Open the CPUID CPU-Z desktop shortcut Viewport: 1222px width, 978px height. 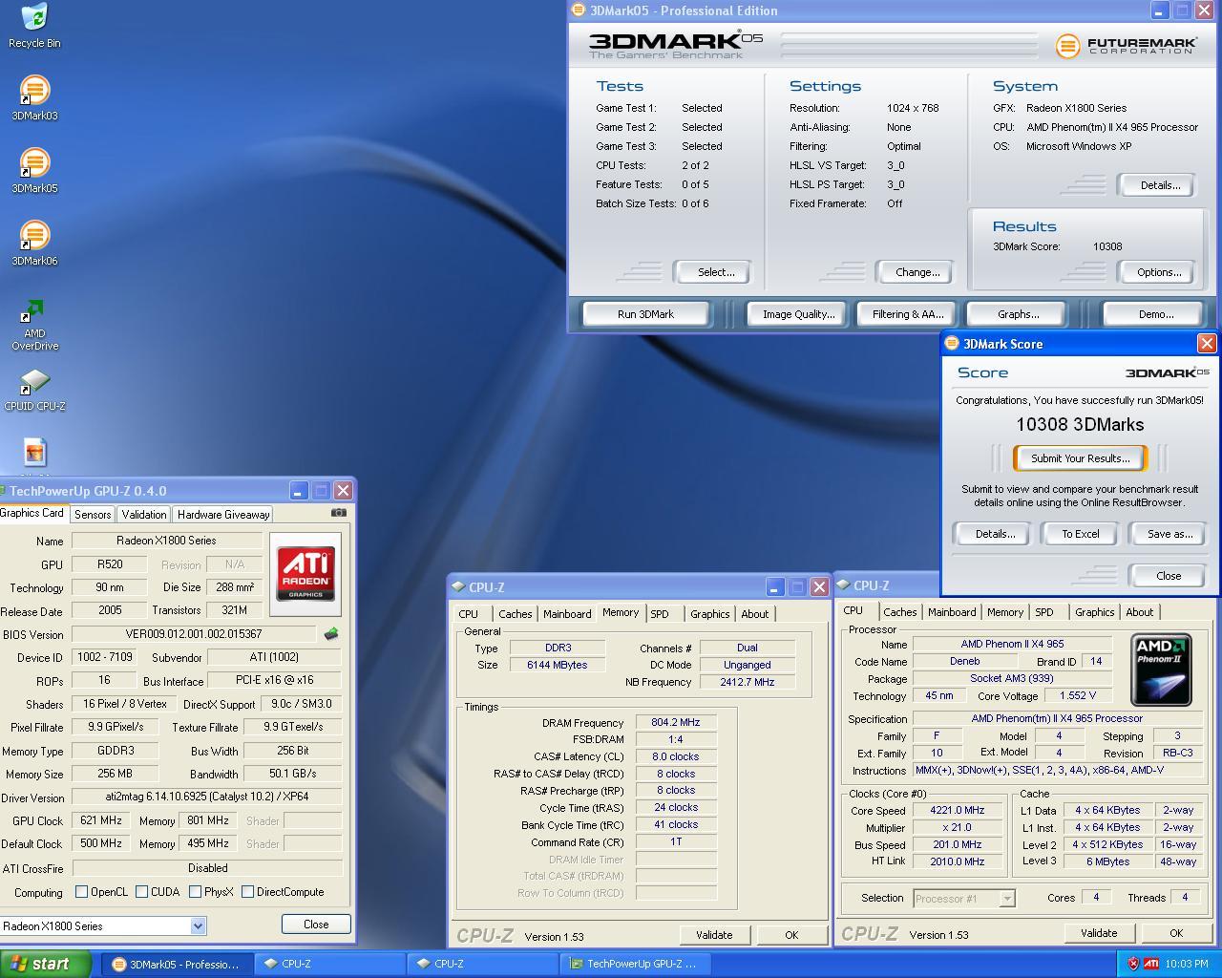34,390
